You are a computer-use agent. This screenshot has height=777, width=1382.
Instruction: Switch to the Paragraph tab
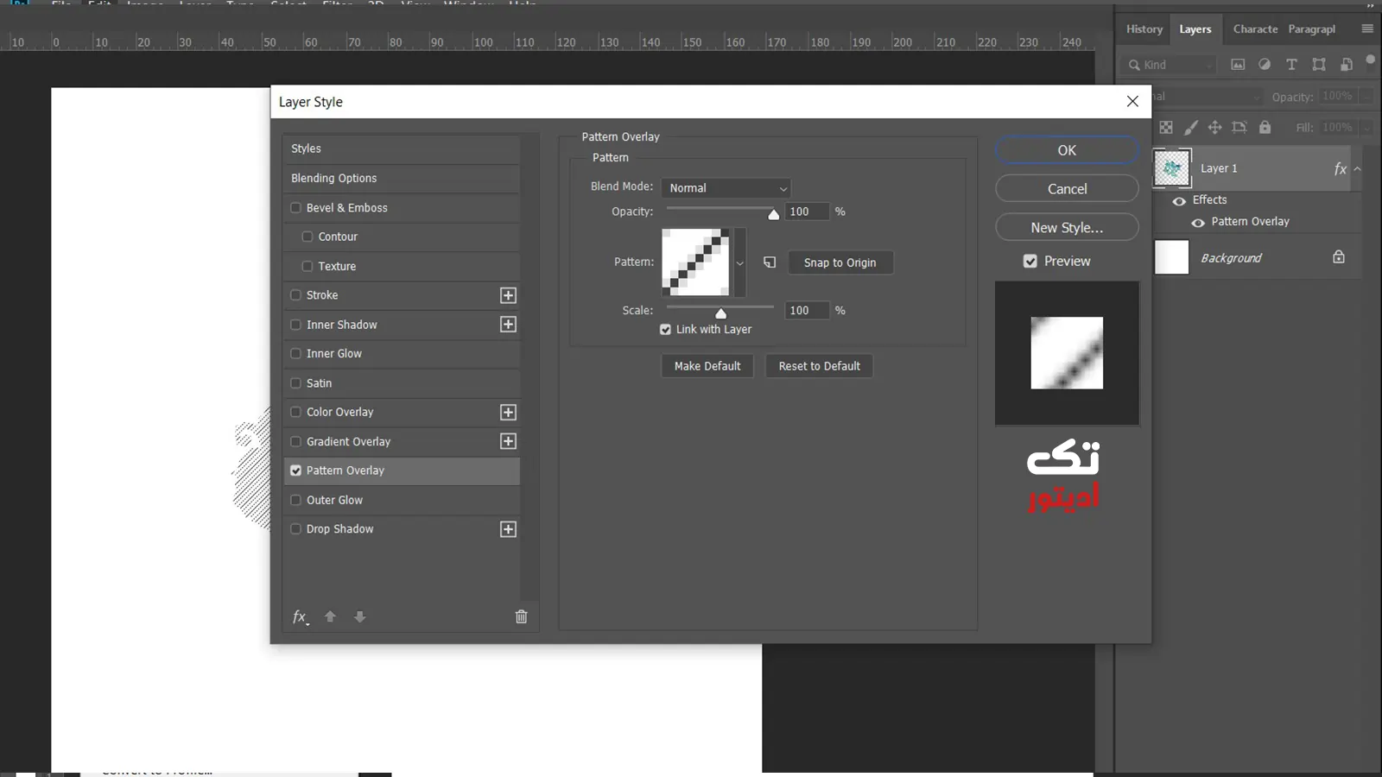pos(1311,29)
